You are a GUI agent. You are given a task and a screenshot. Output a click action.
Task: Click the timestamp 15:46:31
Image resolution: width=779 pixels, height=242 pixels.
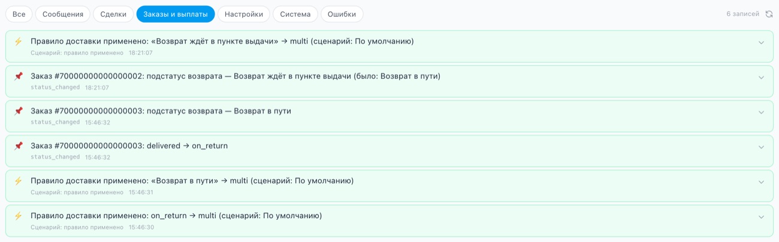point(141,192)
